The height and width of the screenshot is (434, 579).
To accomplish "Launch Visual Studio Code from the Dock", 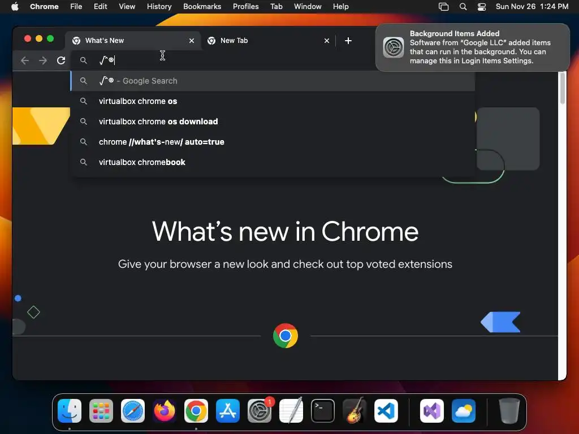I will [386, 411].
